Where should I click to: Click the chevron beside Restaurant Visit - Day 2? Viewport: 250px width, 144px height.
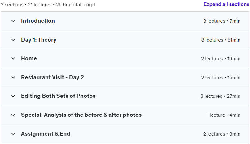pos(13,77)
